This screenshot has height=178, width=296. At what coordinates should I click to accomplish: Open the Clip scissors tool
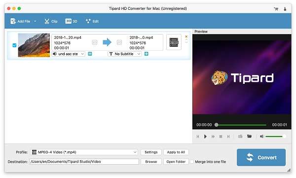[51, 21]
